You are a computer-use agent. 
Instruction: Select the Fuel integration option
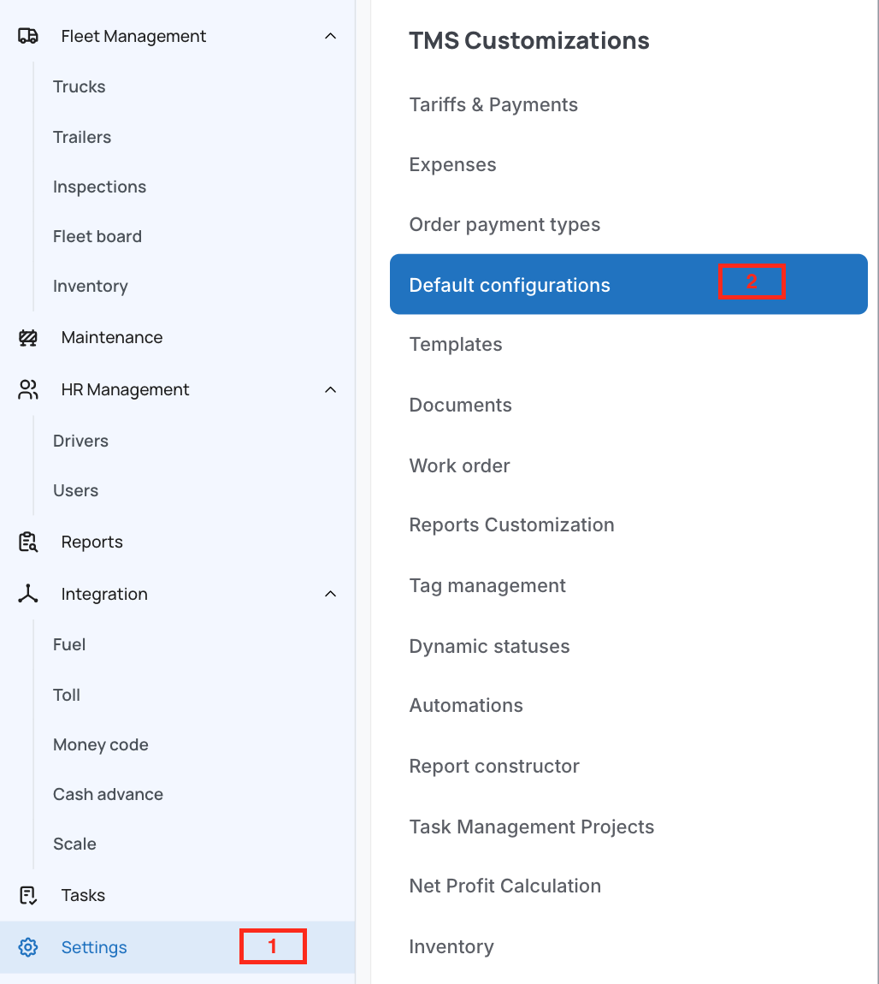click(69, 644)
